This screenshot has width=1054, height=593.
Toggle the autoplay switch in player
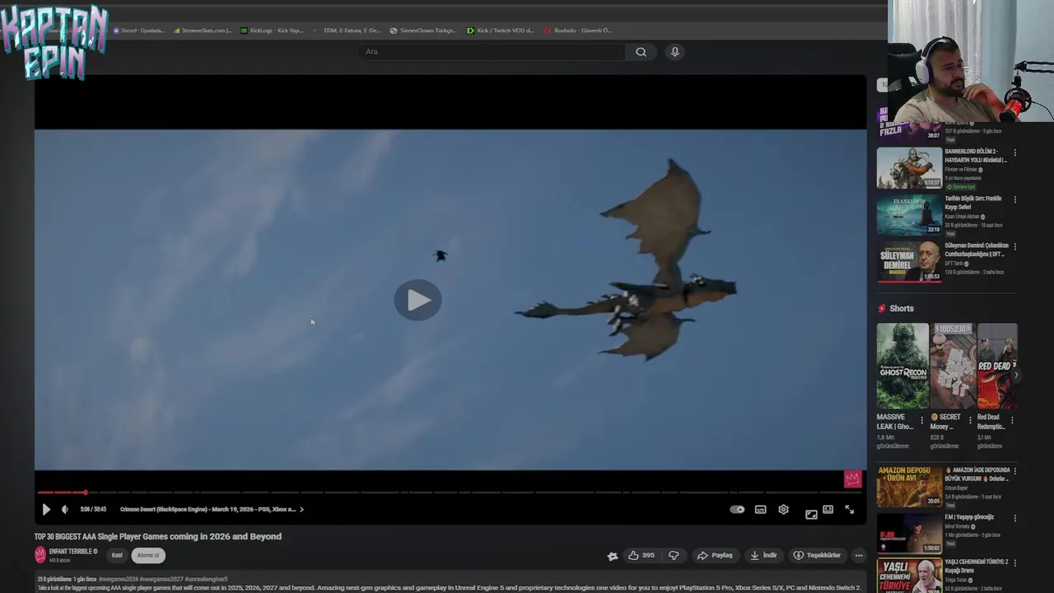[x=737, y=510]
